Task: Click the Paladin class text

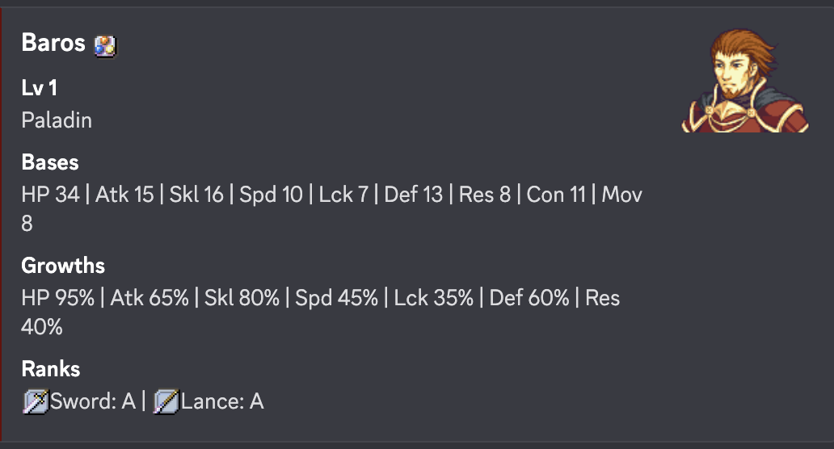Action: [x=57, y=120]
